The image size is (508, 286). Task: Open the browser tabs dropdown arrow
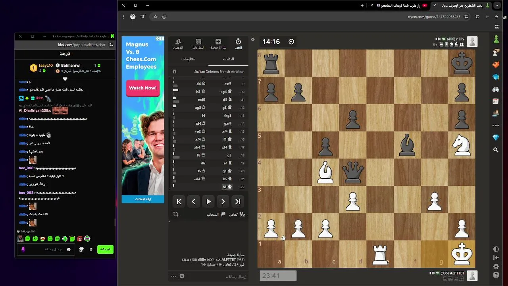point(497,6)
